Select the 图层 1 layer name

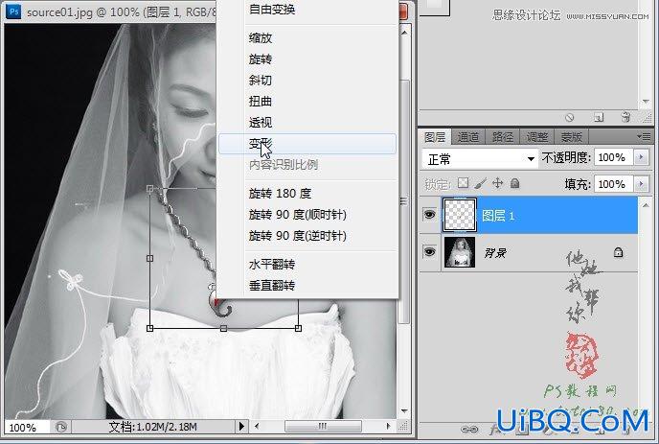(x=498, y=216)
